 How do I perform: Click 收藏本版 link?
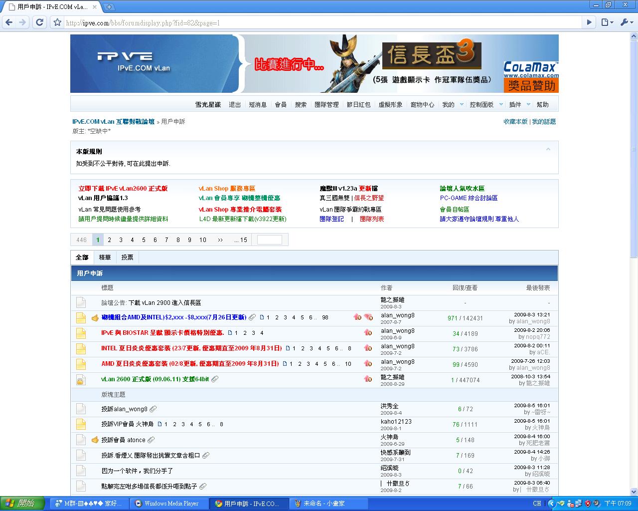(x=515, y=122)
